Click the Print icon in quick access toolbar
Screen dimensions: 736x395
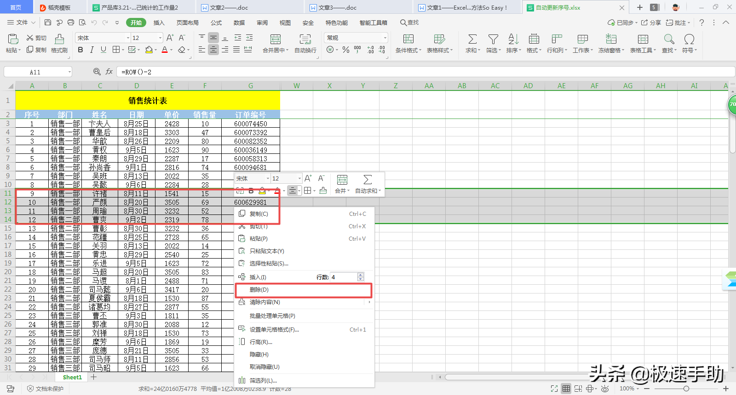[x=71, y=23]
